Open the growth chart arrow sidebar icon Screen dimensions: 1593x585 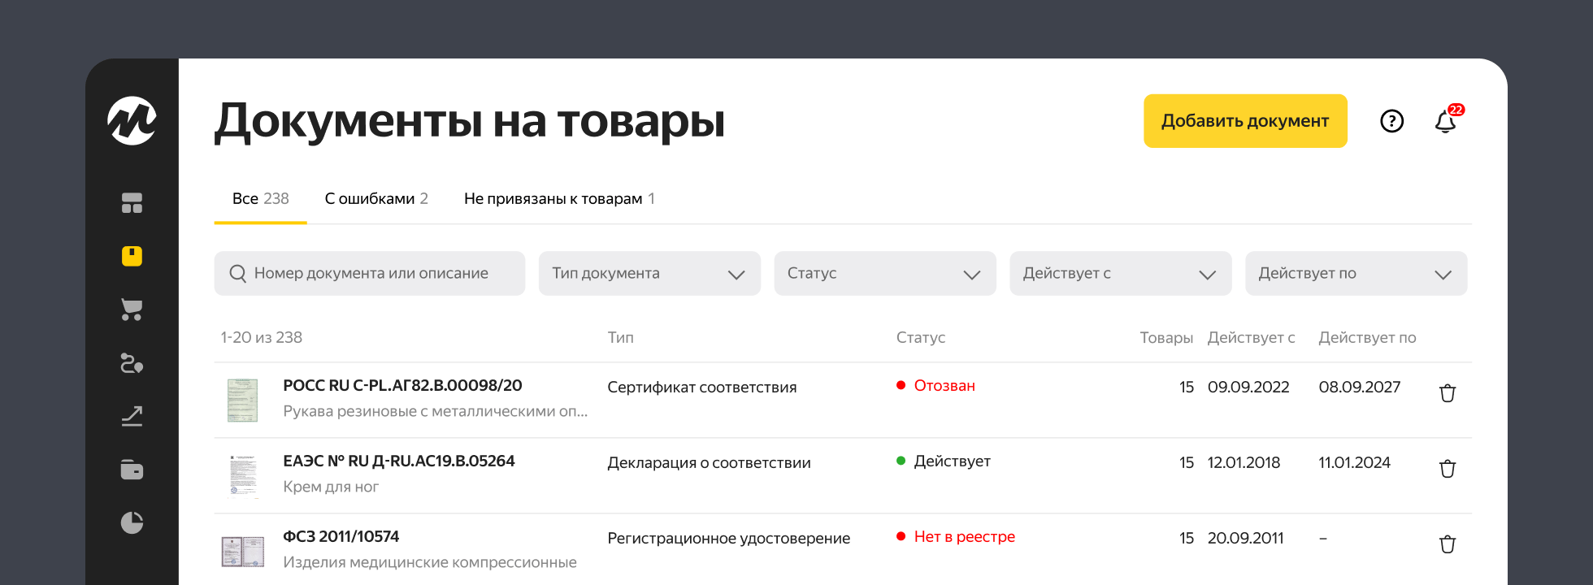coord(132,417)
